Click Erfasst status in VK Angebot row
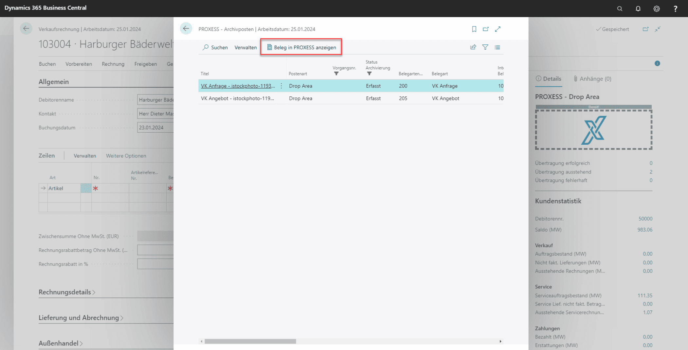The image size is (688, 350). pyautogui.click(x=373, y=98)
